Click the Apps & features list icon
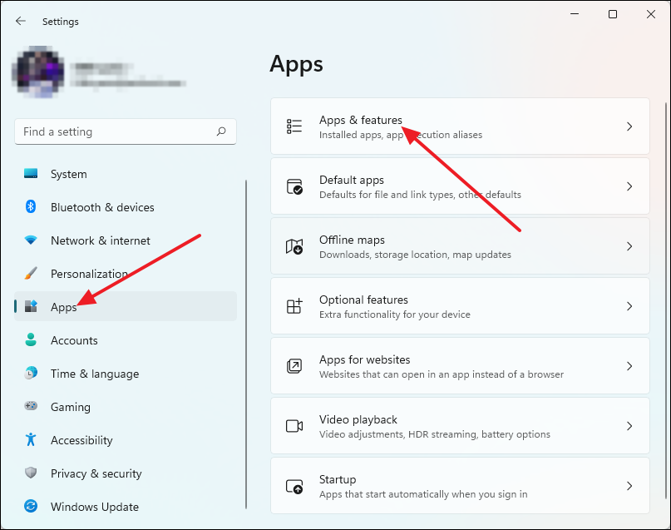Viewport: 671px width, 530px height. [294, 126]
